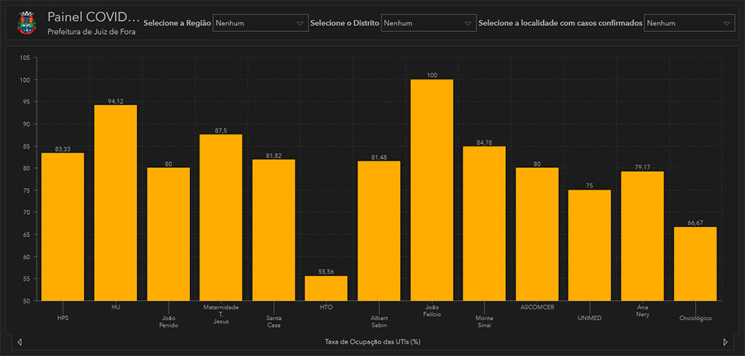Click the João Felício bar at 100

pyautogui.click(x=431, y=190)
